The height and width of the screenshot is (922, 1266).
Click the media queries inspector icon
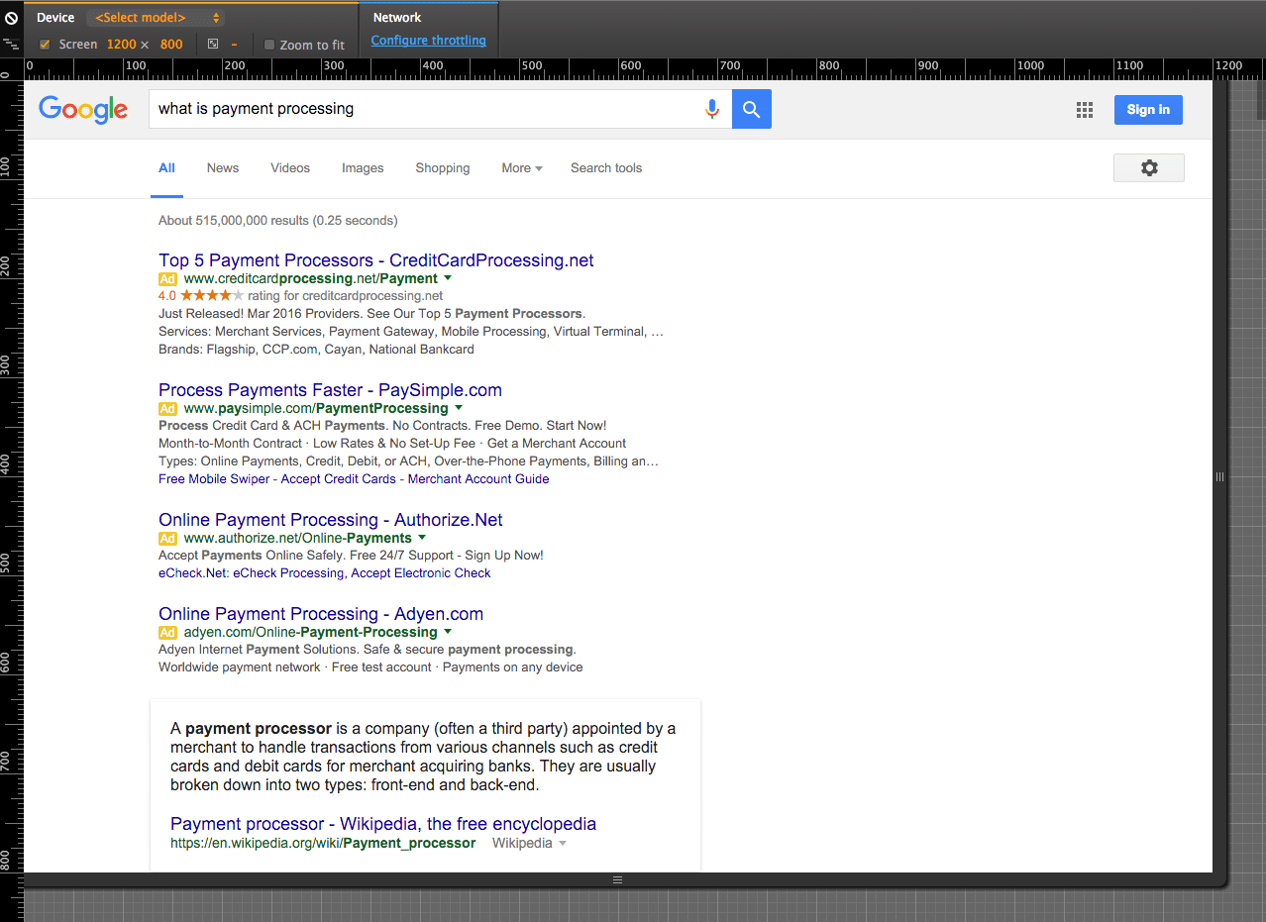point(11,45)
